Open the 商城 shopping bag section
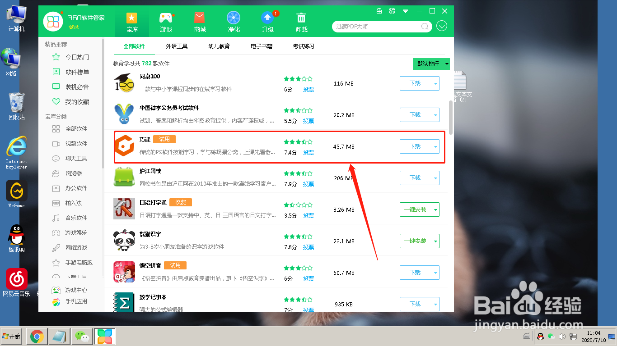 click(200, 22)
